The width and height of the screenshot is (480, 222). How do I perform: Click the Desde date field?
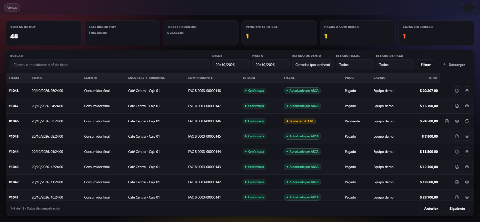[x=231, y=65]
